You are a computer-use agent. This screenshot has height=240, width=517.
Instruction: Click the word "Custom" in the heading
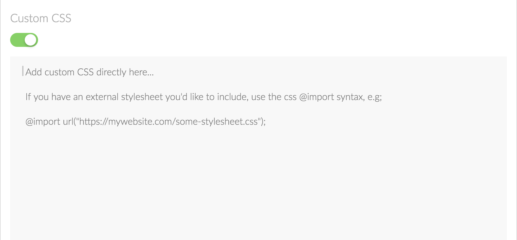point(29,18)
